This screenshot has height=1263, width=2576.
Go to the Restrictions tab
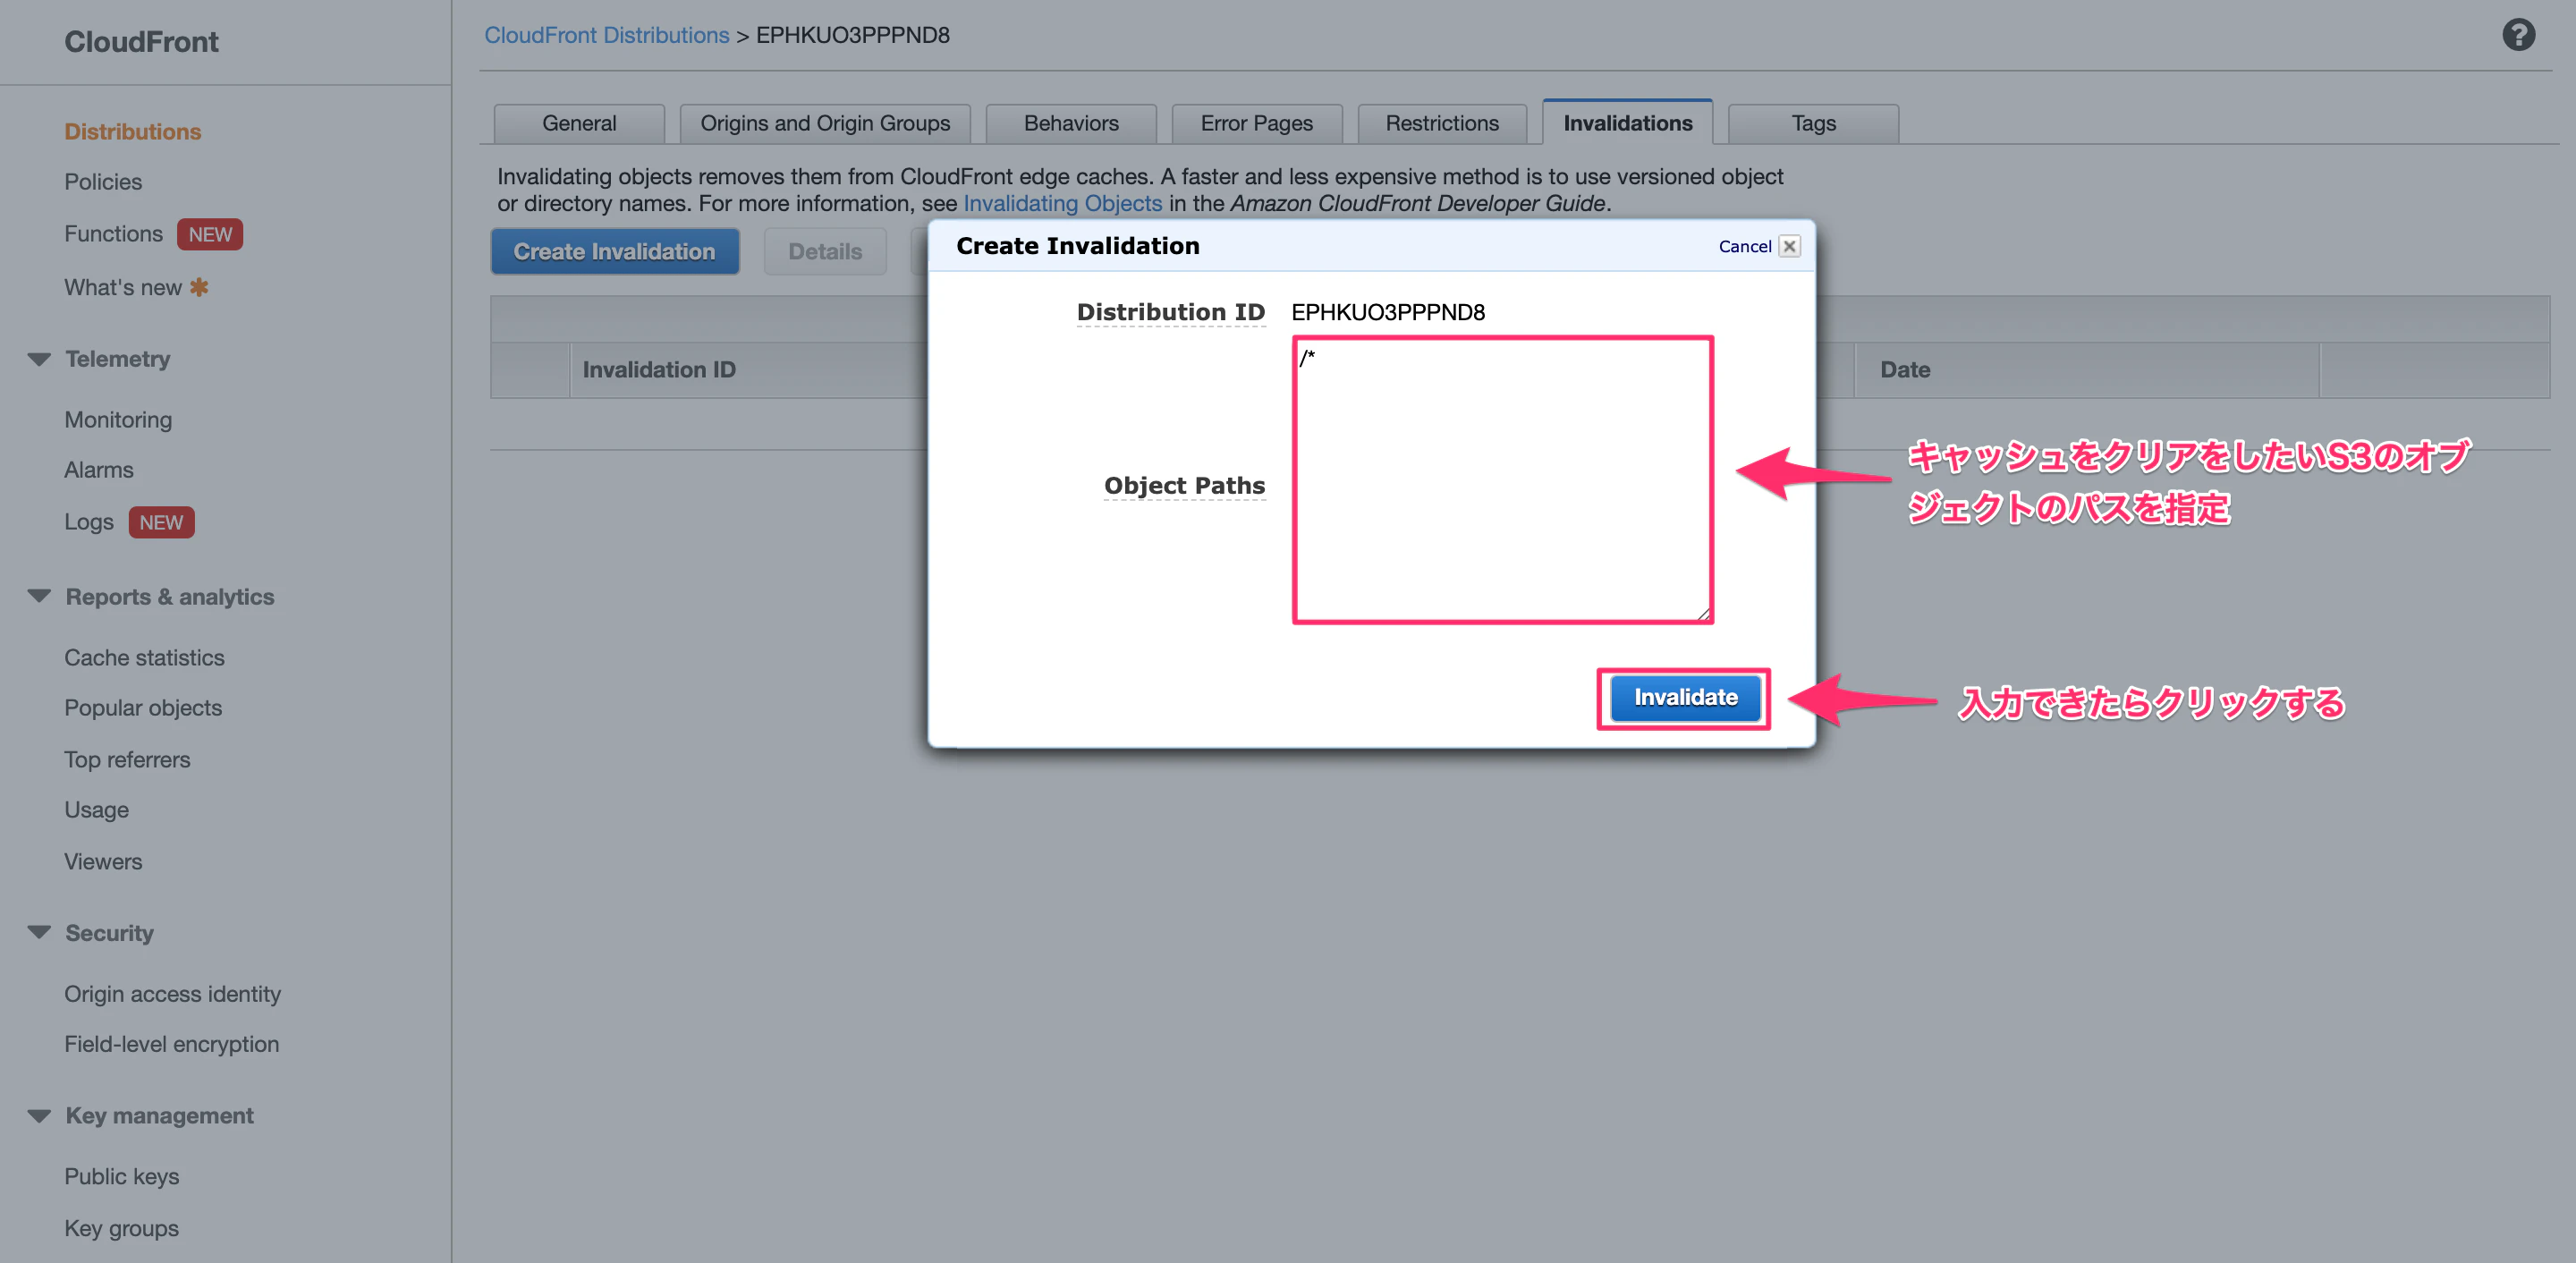[1442, 123]
